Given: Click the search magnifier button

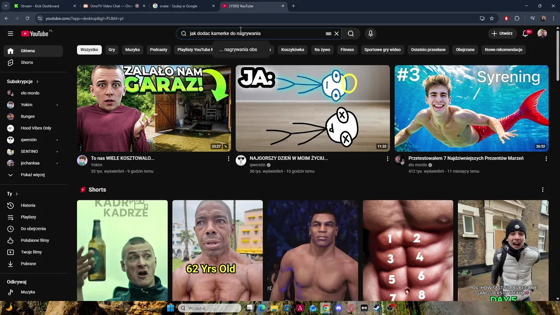Looking at the screenshot, I should (x=351, y=33).
